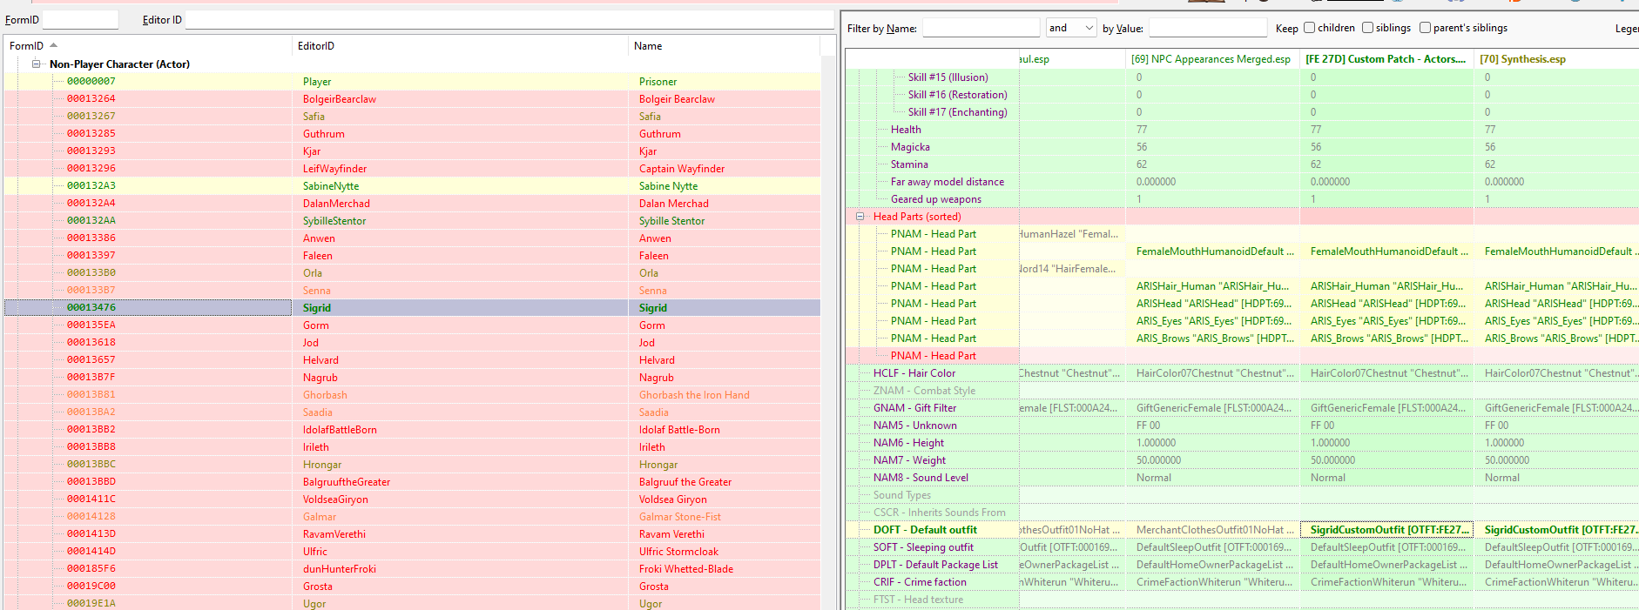Select the Kjar record 00013293
This screenshot has width=1639, height=610.
pos(412,151)
